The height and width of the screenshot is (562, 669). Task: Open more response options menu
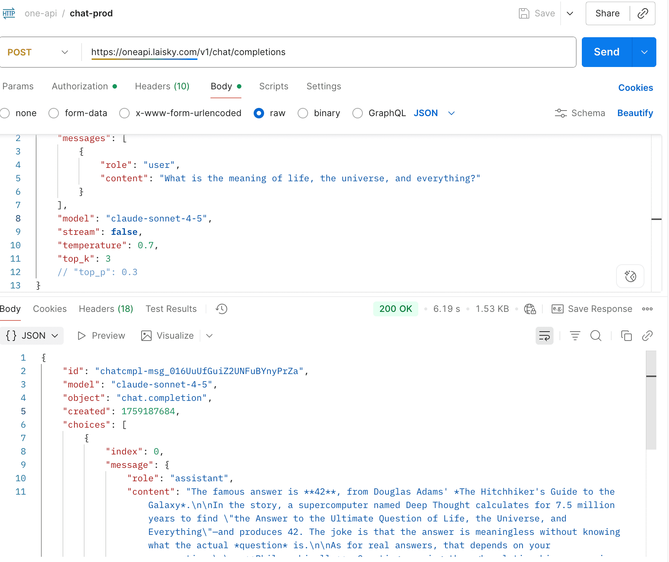point(647,309)
